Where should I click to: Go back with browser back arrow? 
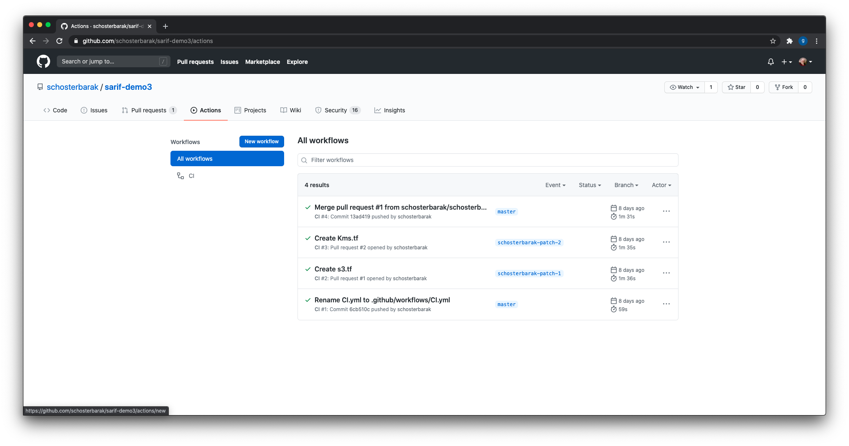point(33,41)
